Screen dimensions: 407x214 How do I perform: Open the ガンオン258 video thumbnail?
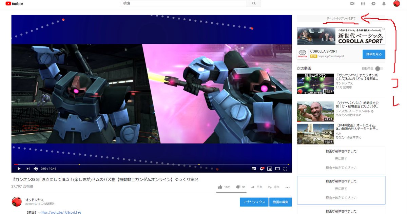[315, 84]
